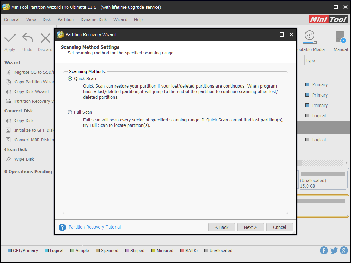Click the Wipe Disk eraser icon
The width and height of the screenshot is (351, 263).
[x=8, y=159]
